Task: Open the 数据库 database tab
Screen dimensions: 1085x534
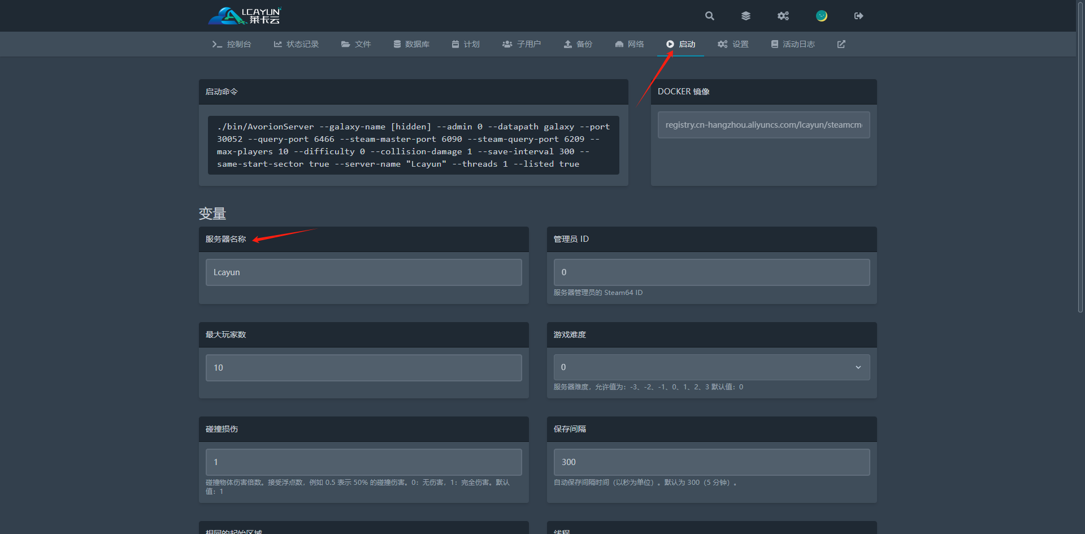Action: [411, 44]
